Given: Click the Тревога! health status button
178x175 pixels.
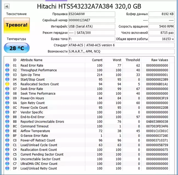Looking at the screenshot, I should (x=17, y=25).
